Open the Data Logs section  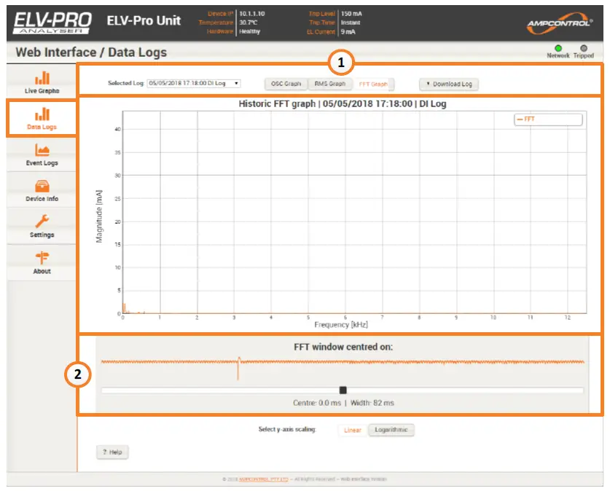click(42, 119)
